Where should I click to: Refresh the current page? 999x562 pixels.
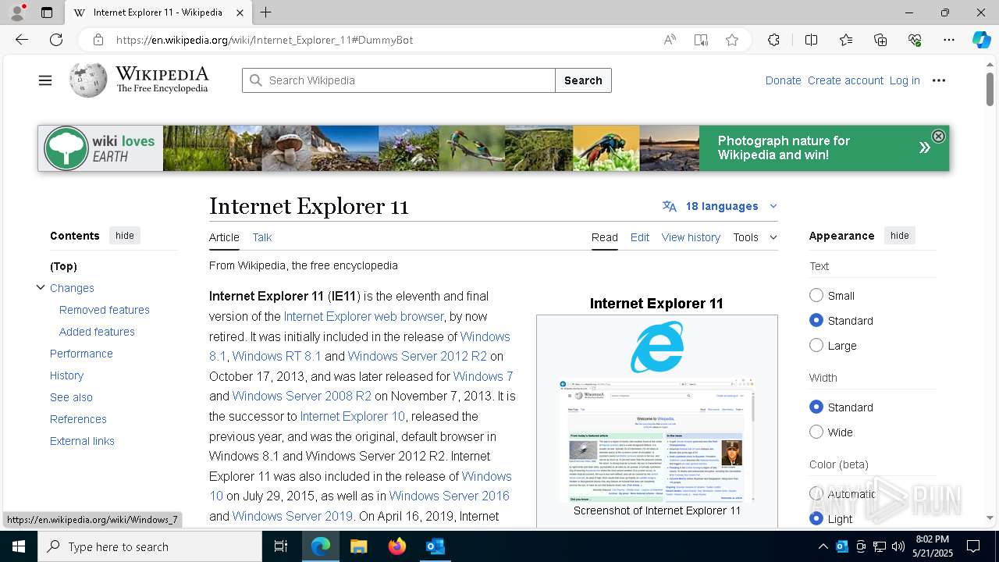(x=56, y=40)
